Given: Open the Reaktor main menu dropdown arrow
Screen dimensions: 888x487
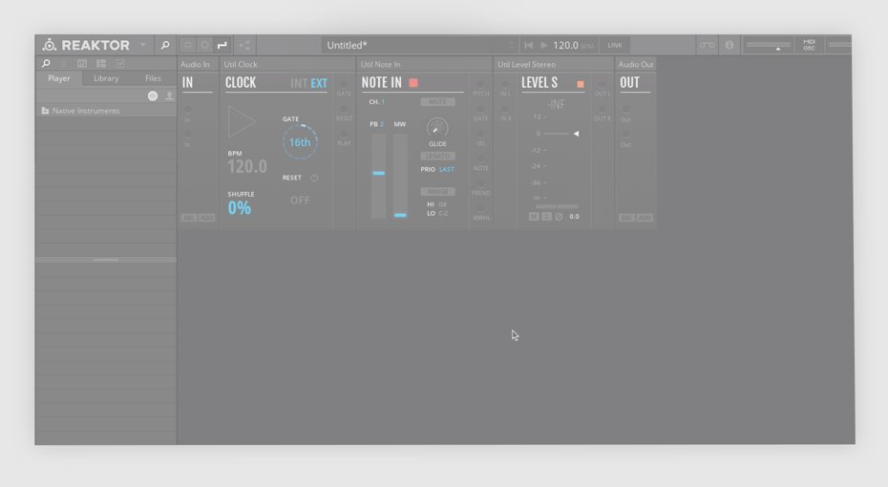Looking at the screenshot, I should point(143,45).
